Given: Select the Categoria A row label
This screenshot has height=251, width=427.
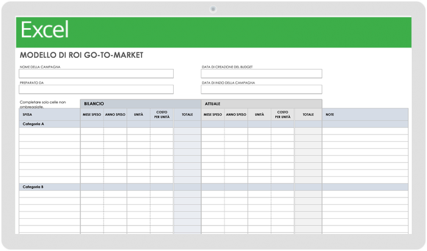Looking at the screenshot, I should click(34, 124).
